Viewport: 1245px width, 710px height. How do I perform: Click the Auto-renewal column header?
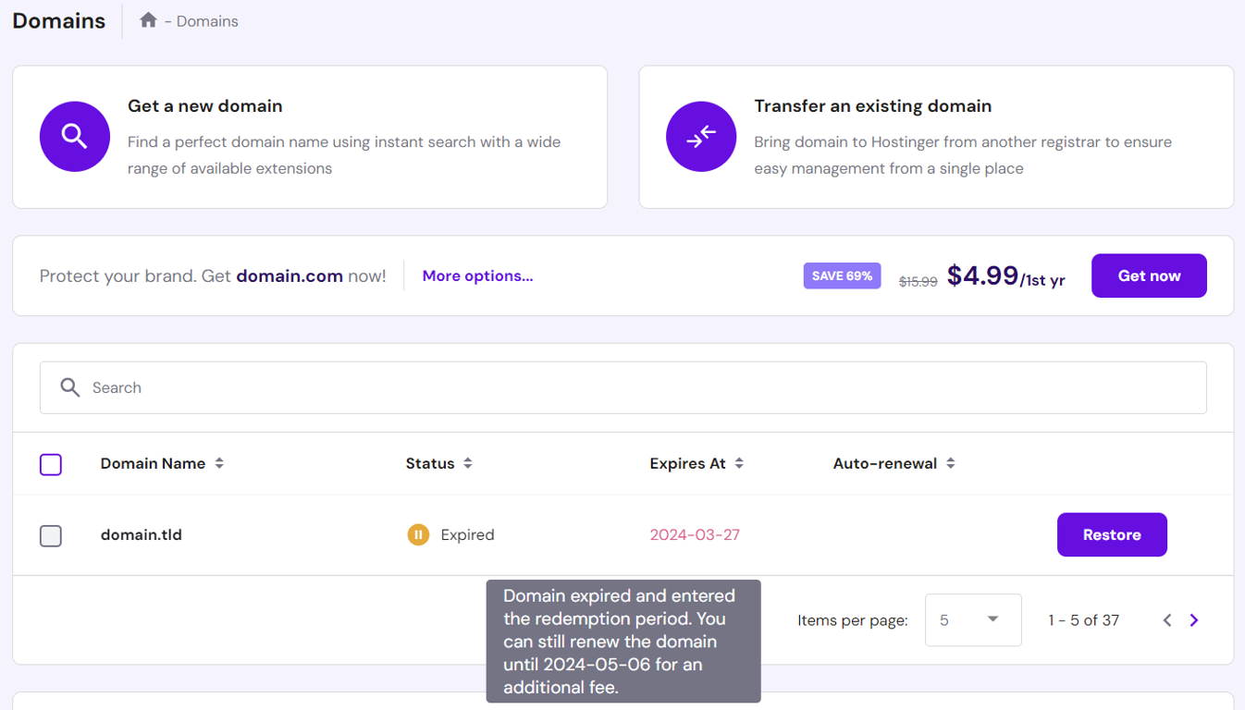coord(885,463)
